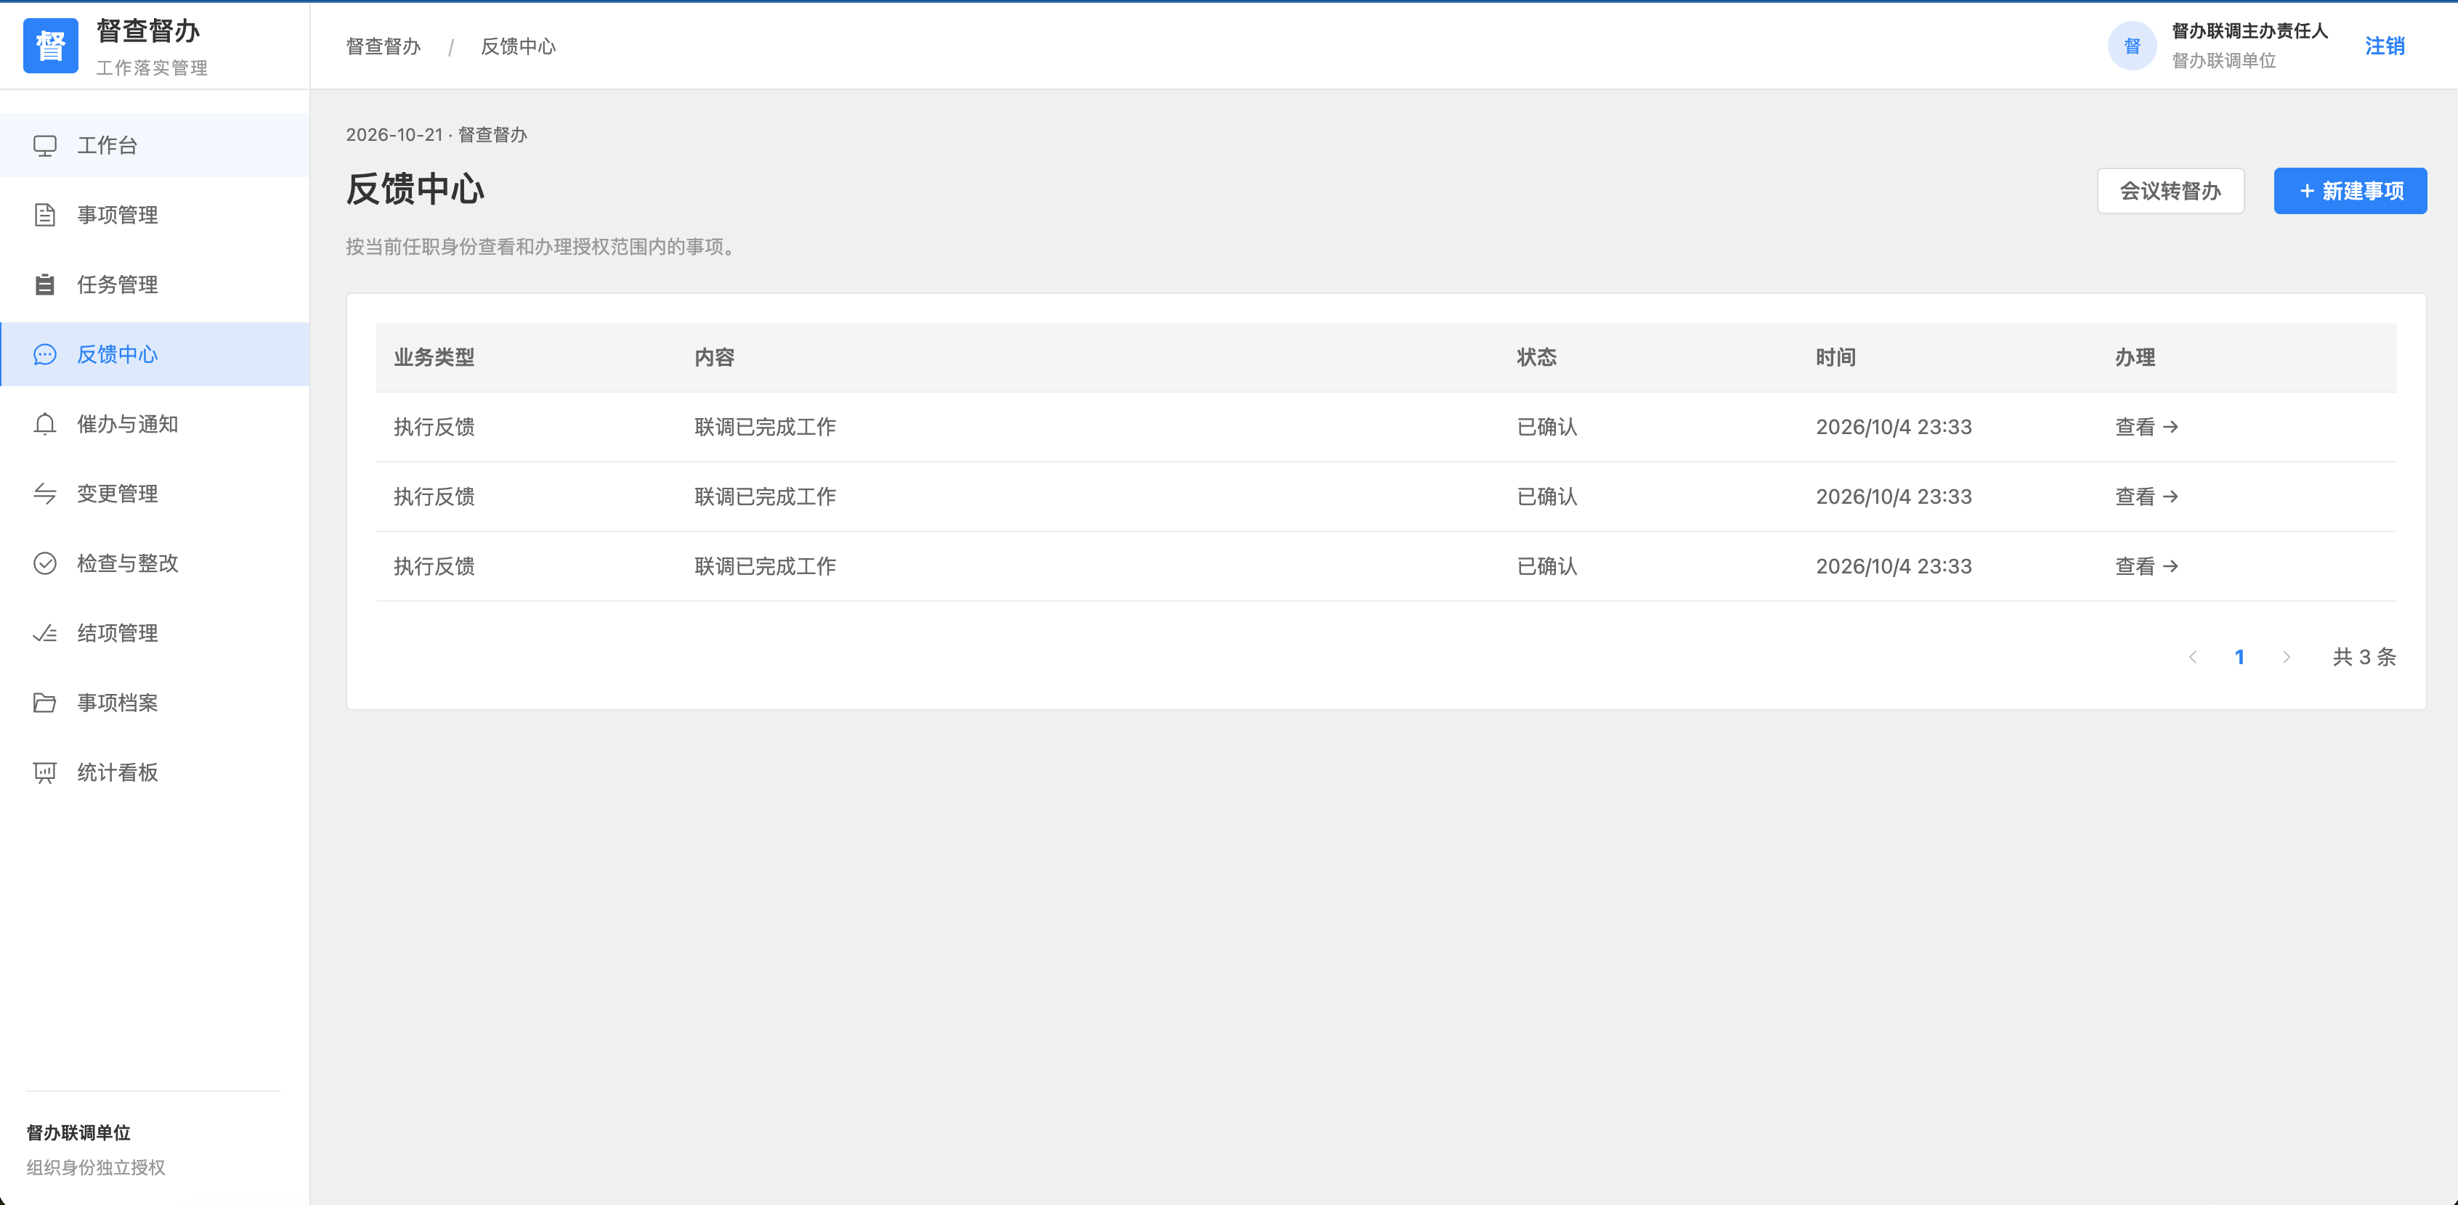
Task: Go to the previous page chevron
Action: 2193,657
